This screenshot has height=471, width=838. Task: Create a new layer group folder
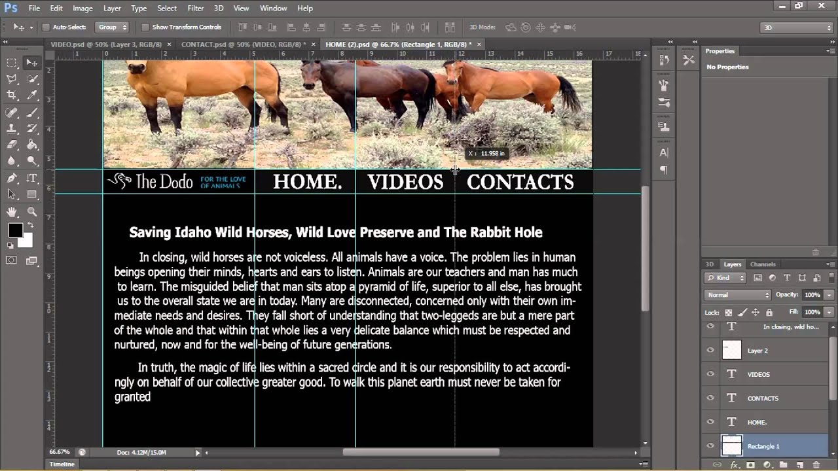click(784, 465)
